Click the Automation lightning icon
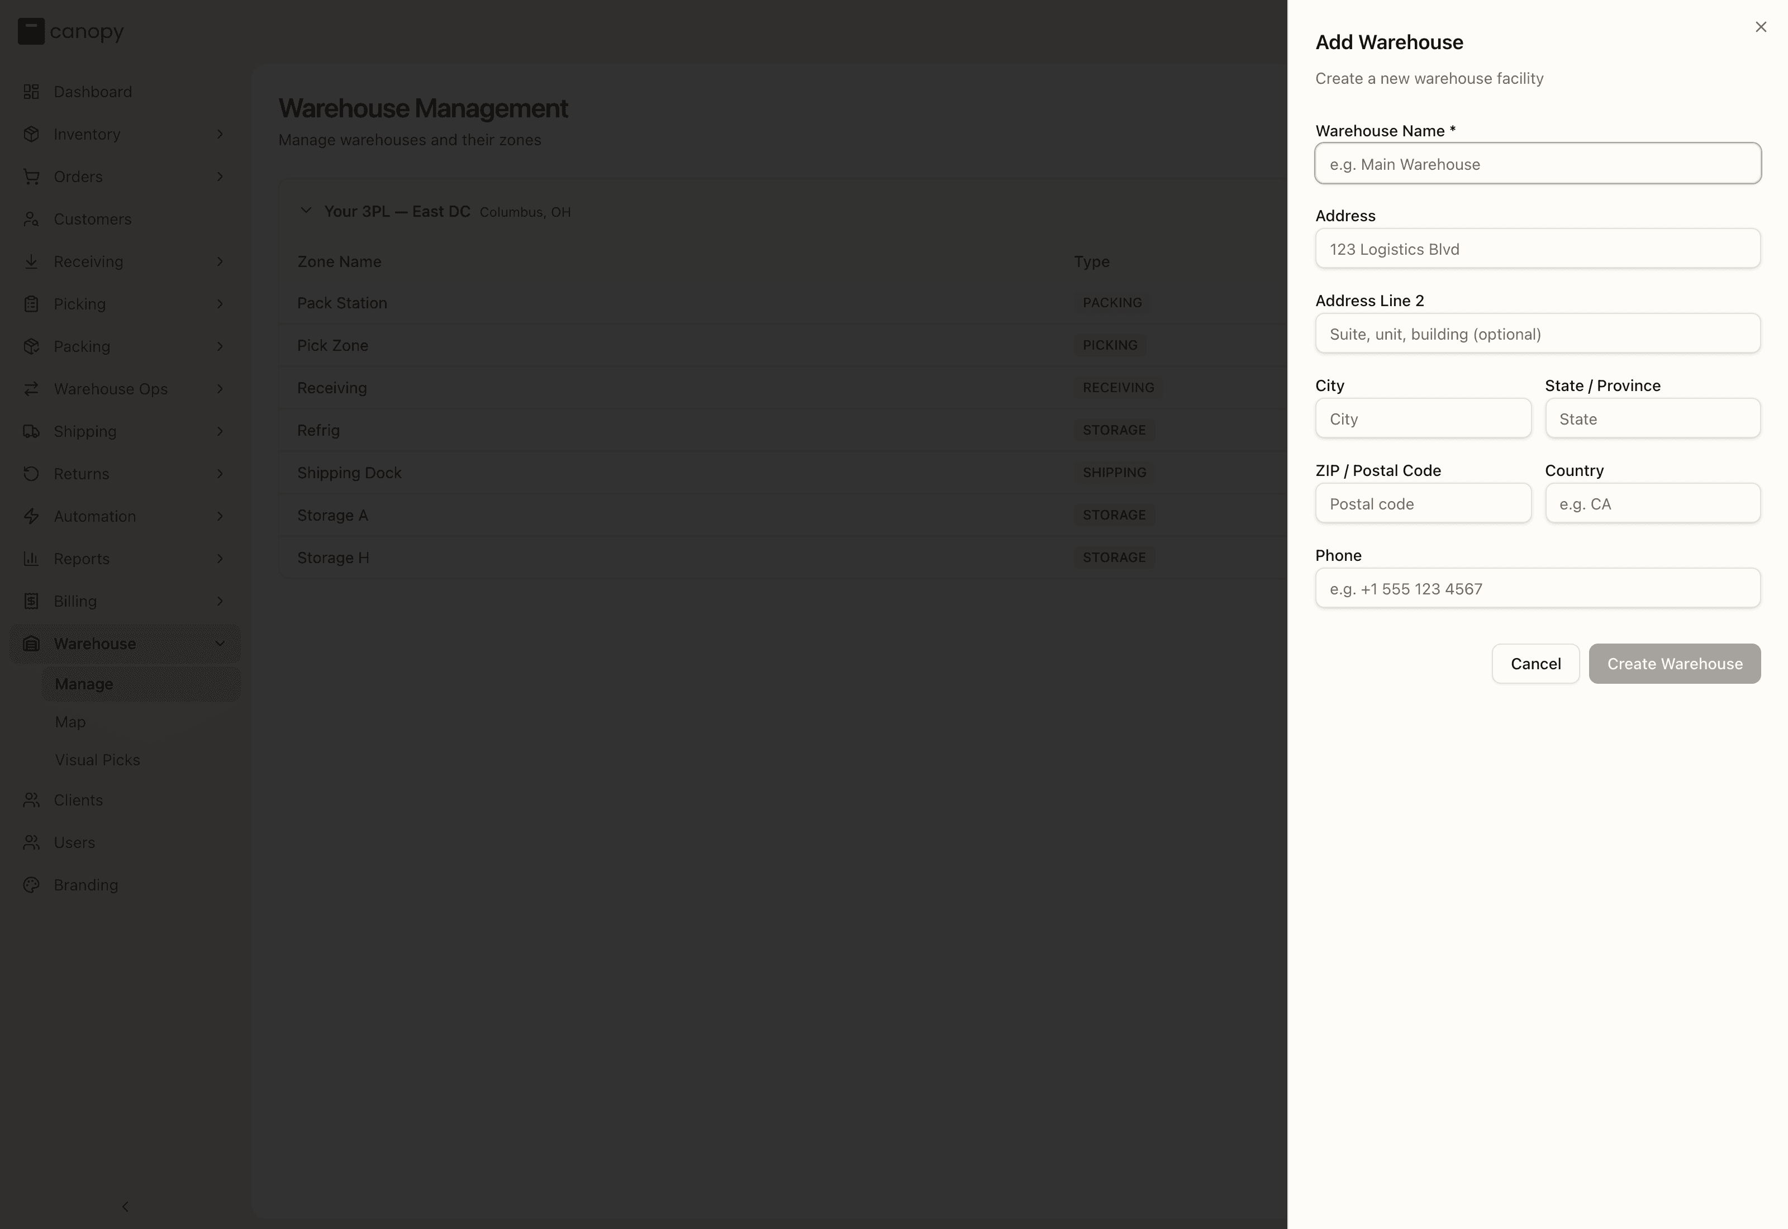 [31, 516]
